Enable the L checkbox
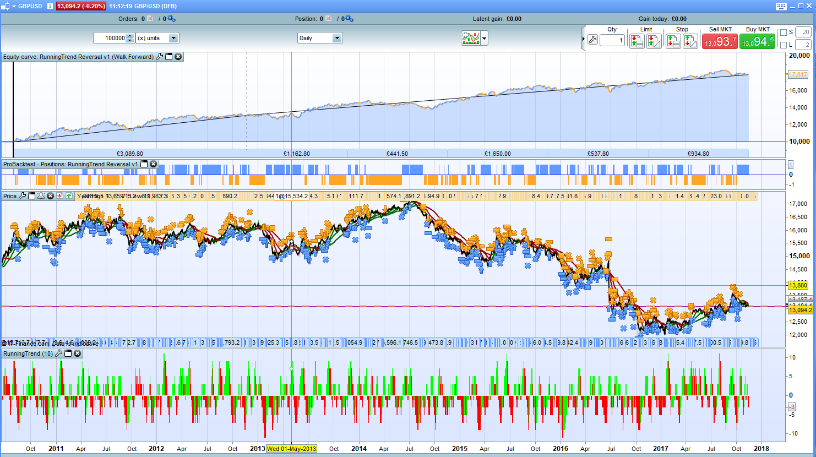 [x=784, y=45]
